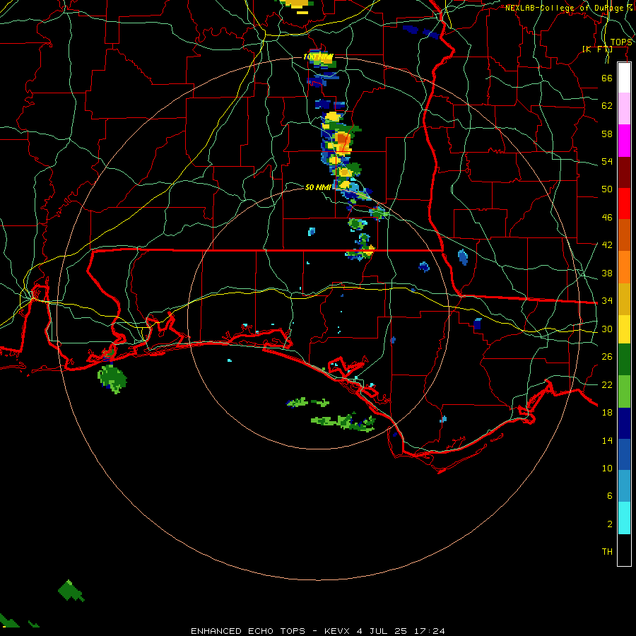Click the medium blue 18 kft swatch

[x=624, y=454]
